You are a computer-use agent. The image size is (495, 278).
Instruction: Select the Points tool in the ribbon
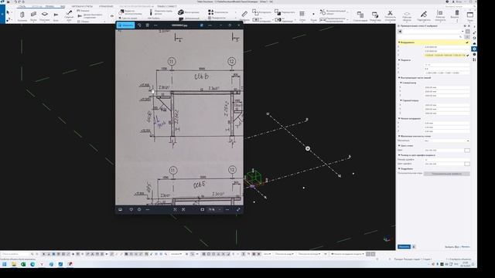pyautogui.click(x=313, y=15)
